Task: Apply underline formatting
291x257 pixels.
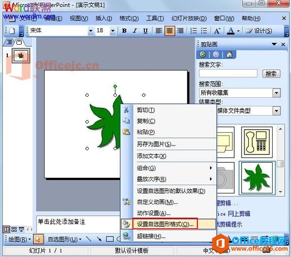Action: pyautogui.click(x=145, y=31)
